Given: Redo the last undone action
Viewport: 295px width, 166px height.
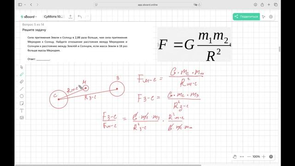Looking at the screenshot, I should (87, 17).
